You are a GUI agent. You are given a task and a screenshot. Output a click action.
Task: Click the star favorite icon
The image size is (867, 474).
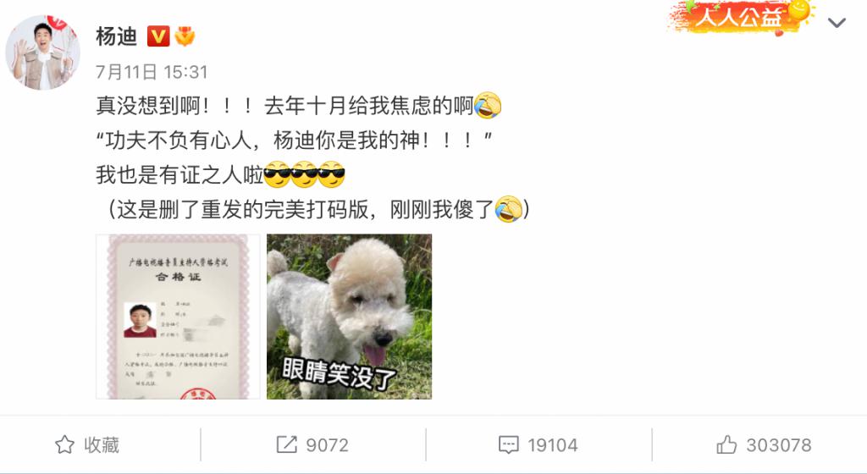click(64, 444)
